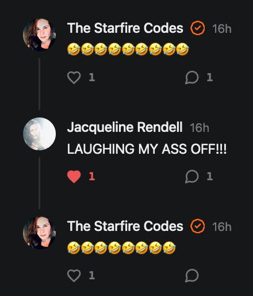Open The Starfire Codes name in top comment
Image resolution: width=253 pixels, height=296 pixels.
click(x=125, y=28)
